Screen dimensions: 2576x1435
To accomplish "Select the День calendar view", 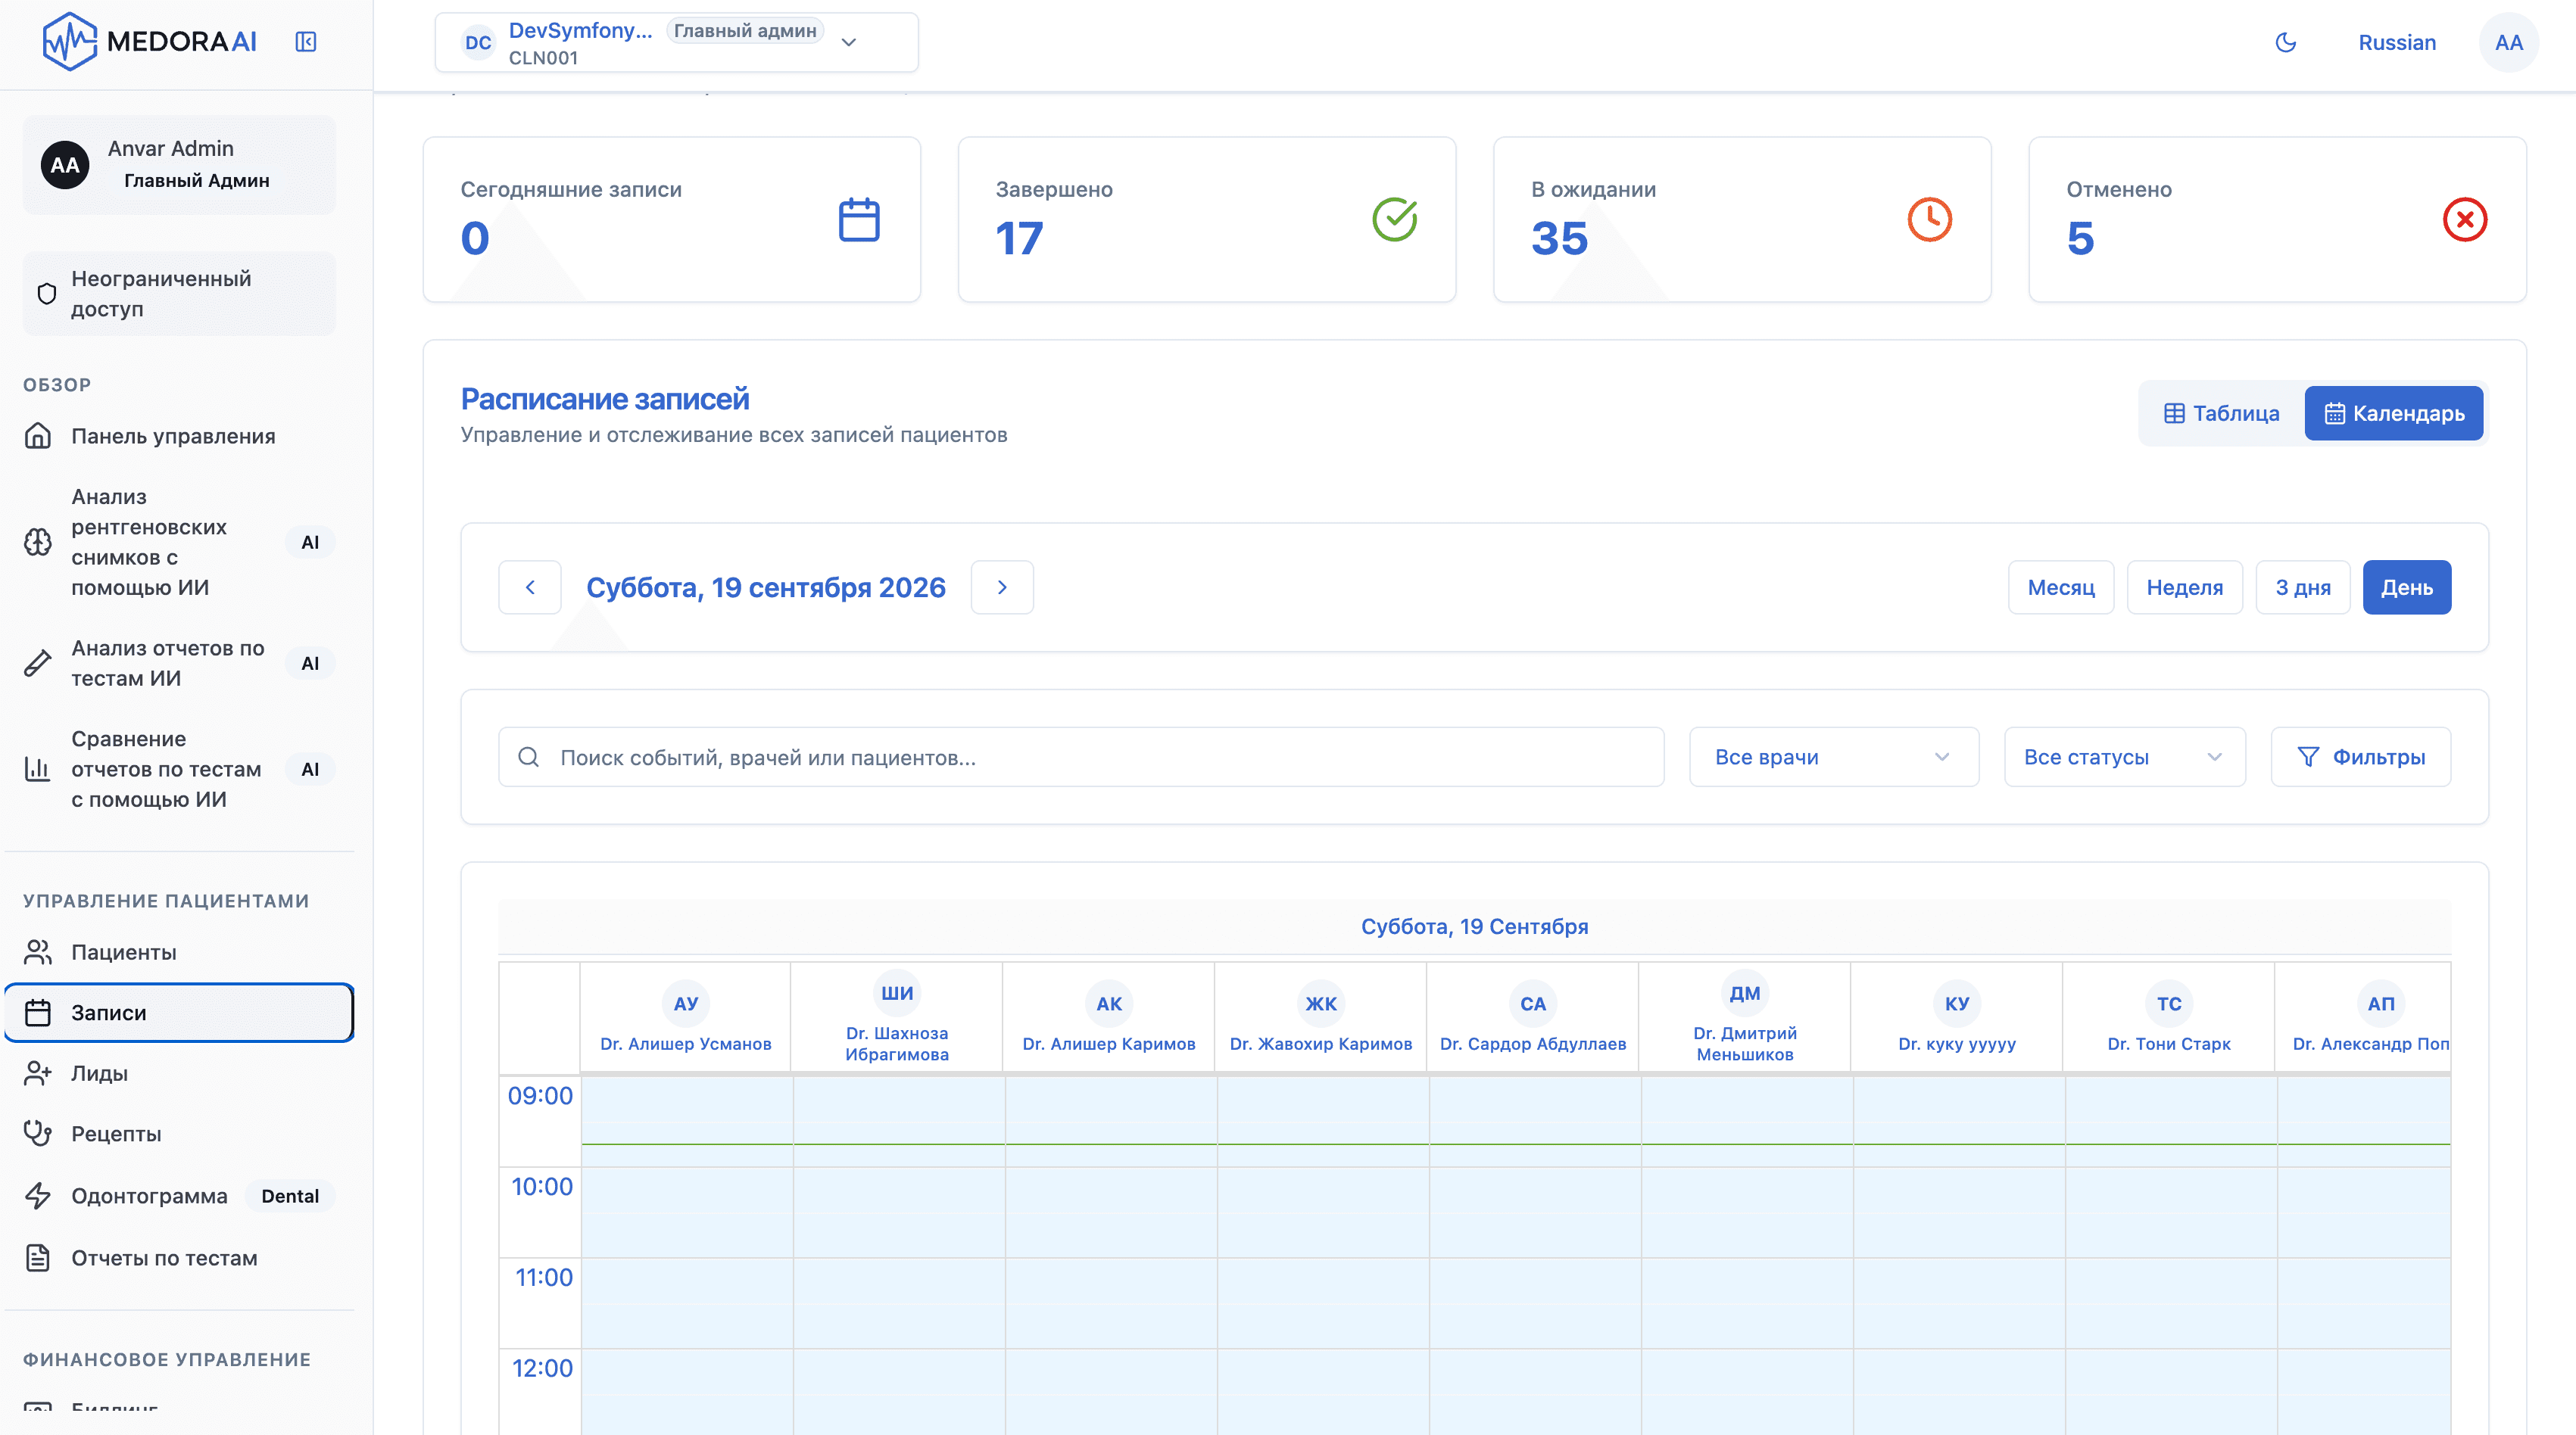I will point(2406,587).
